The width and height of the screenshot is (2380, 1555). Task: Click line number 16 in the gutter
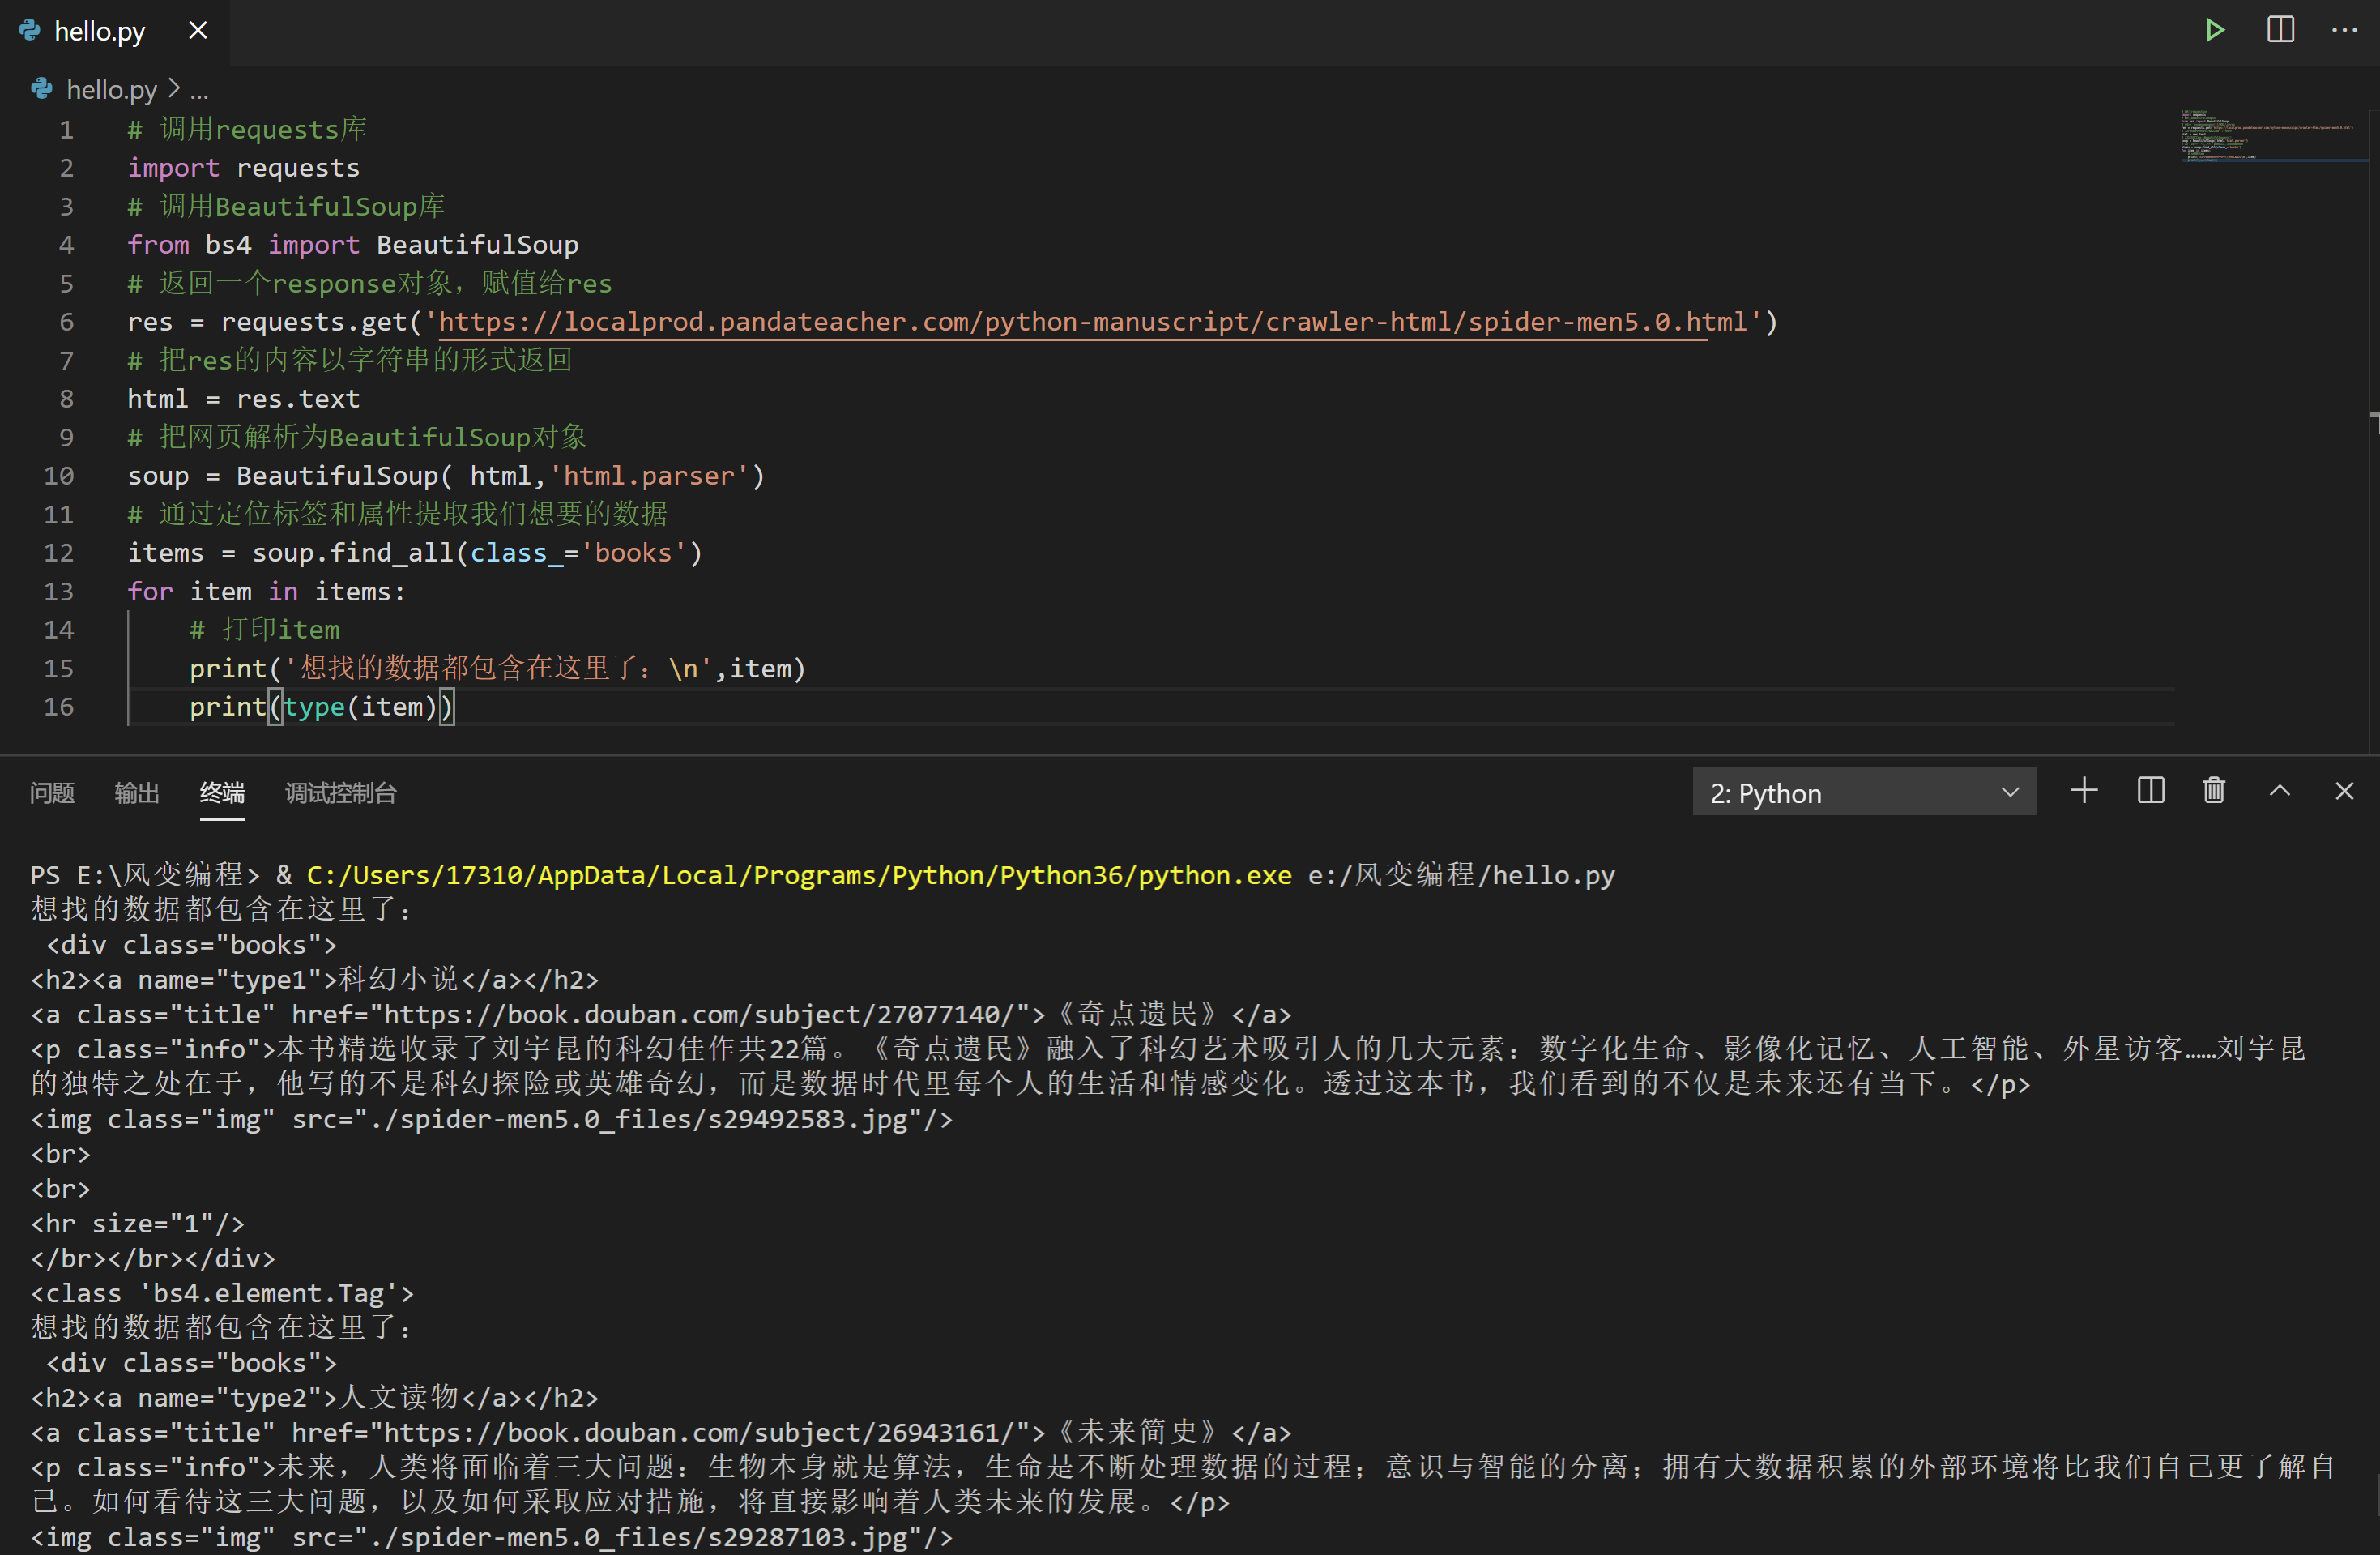coord(58,707)
